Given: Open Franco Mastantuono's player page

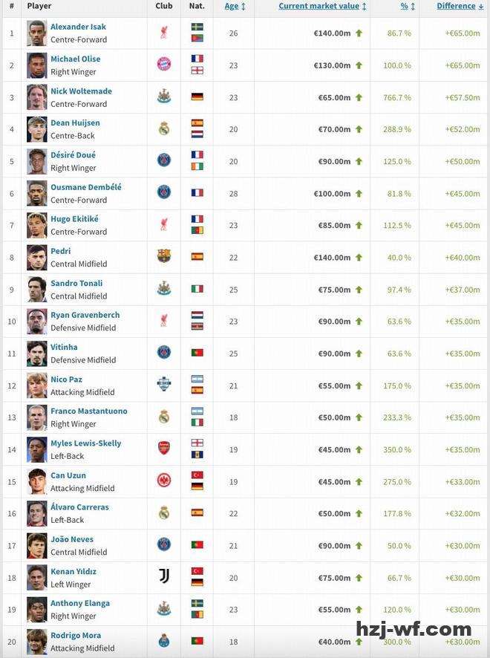Looking at the screenshot, I should pyautogui.click(x=88, y=411).
